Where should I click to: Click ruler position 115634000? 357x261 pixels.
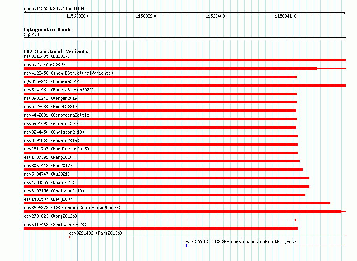tap(216, 16)
